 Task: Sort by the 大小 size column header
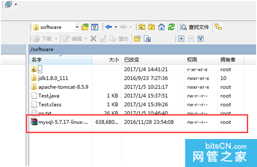click(x=107, y=60)
